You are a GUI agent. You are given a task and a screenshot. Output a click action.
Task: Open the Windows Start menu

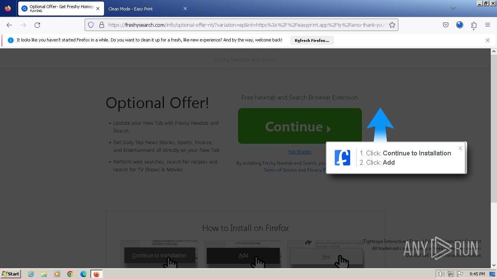click(10, 274)
